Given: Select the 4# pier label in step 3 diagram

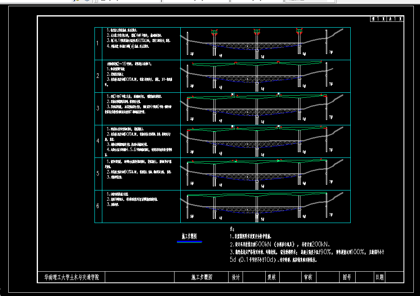Looking at the screenshot, I should coord(220,121).
